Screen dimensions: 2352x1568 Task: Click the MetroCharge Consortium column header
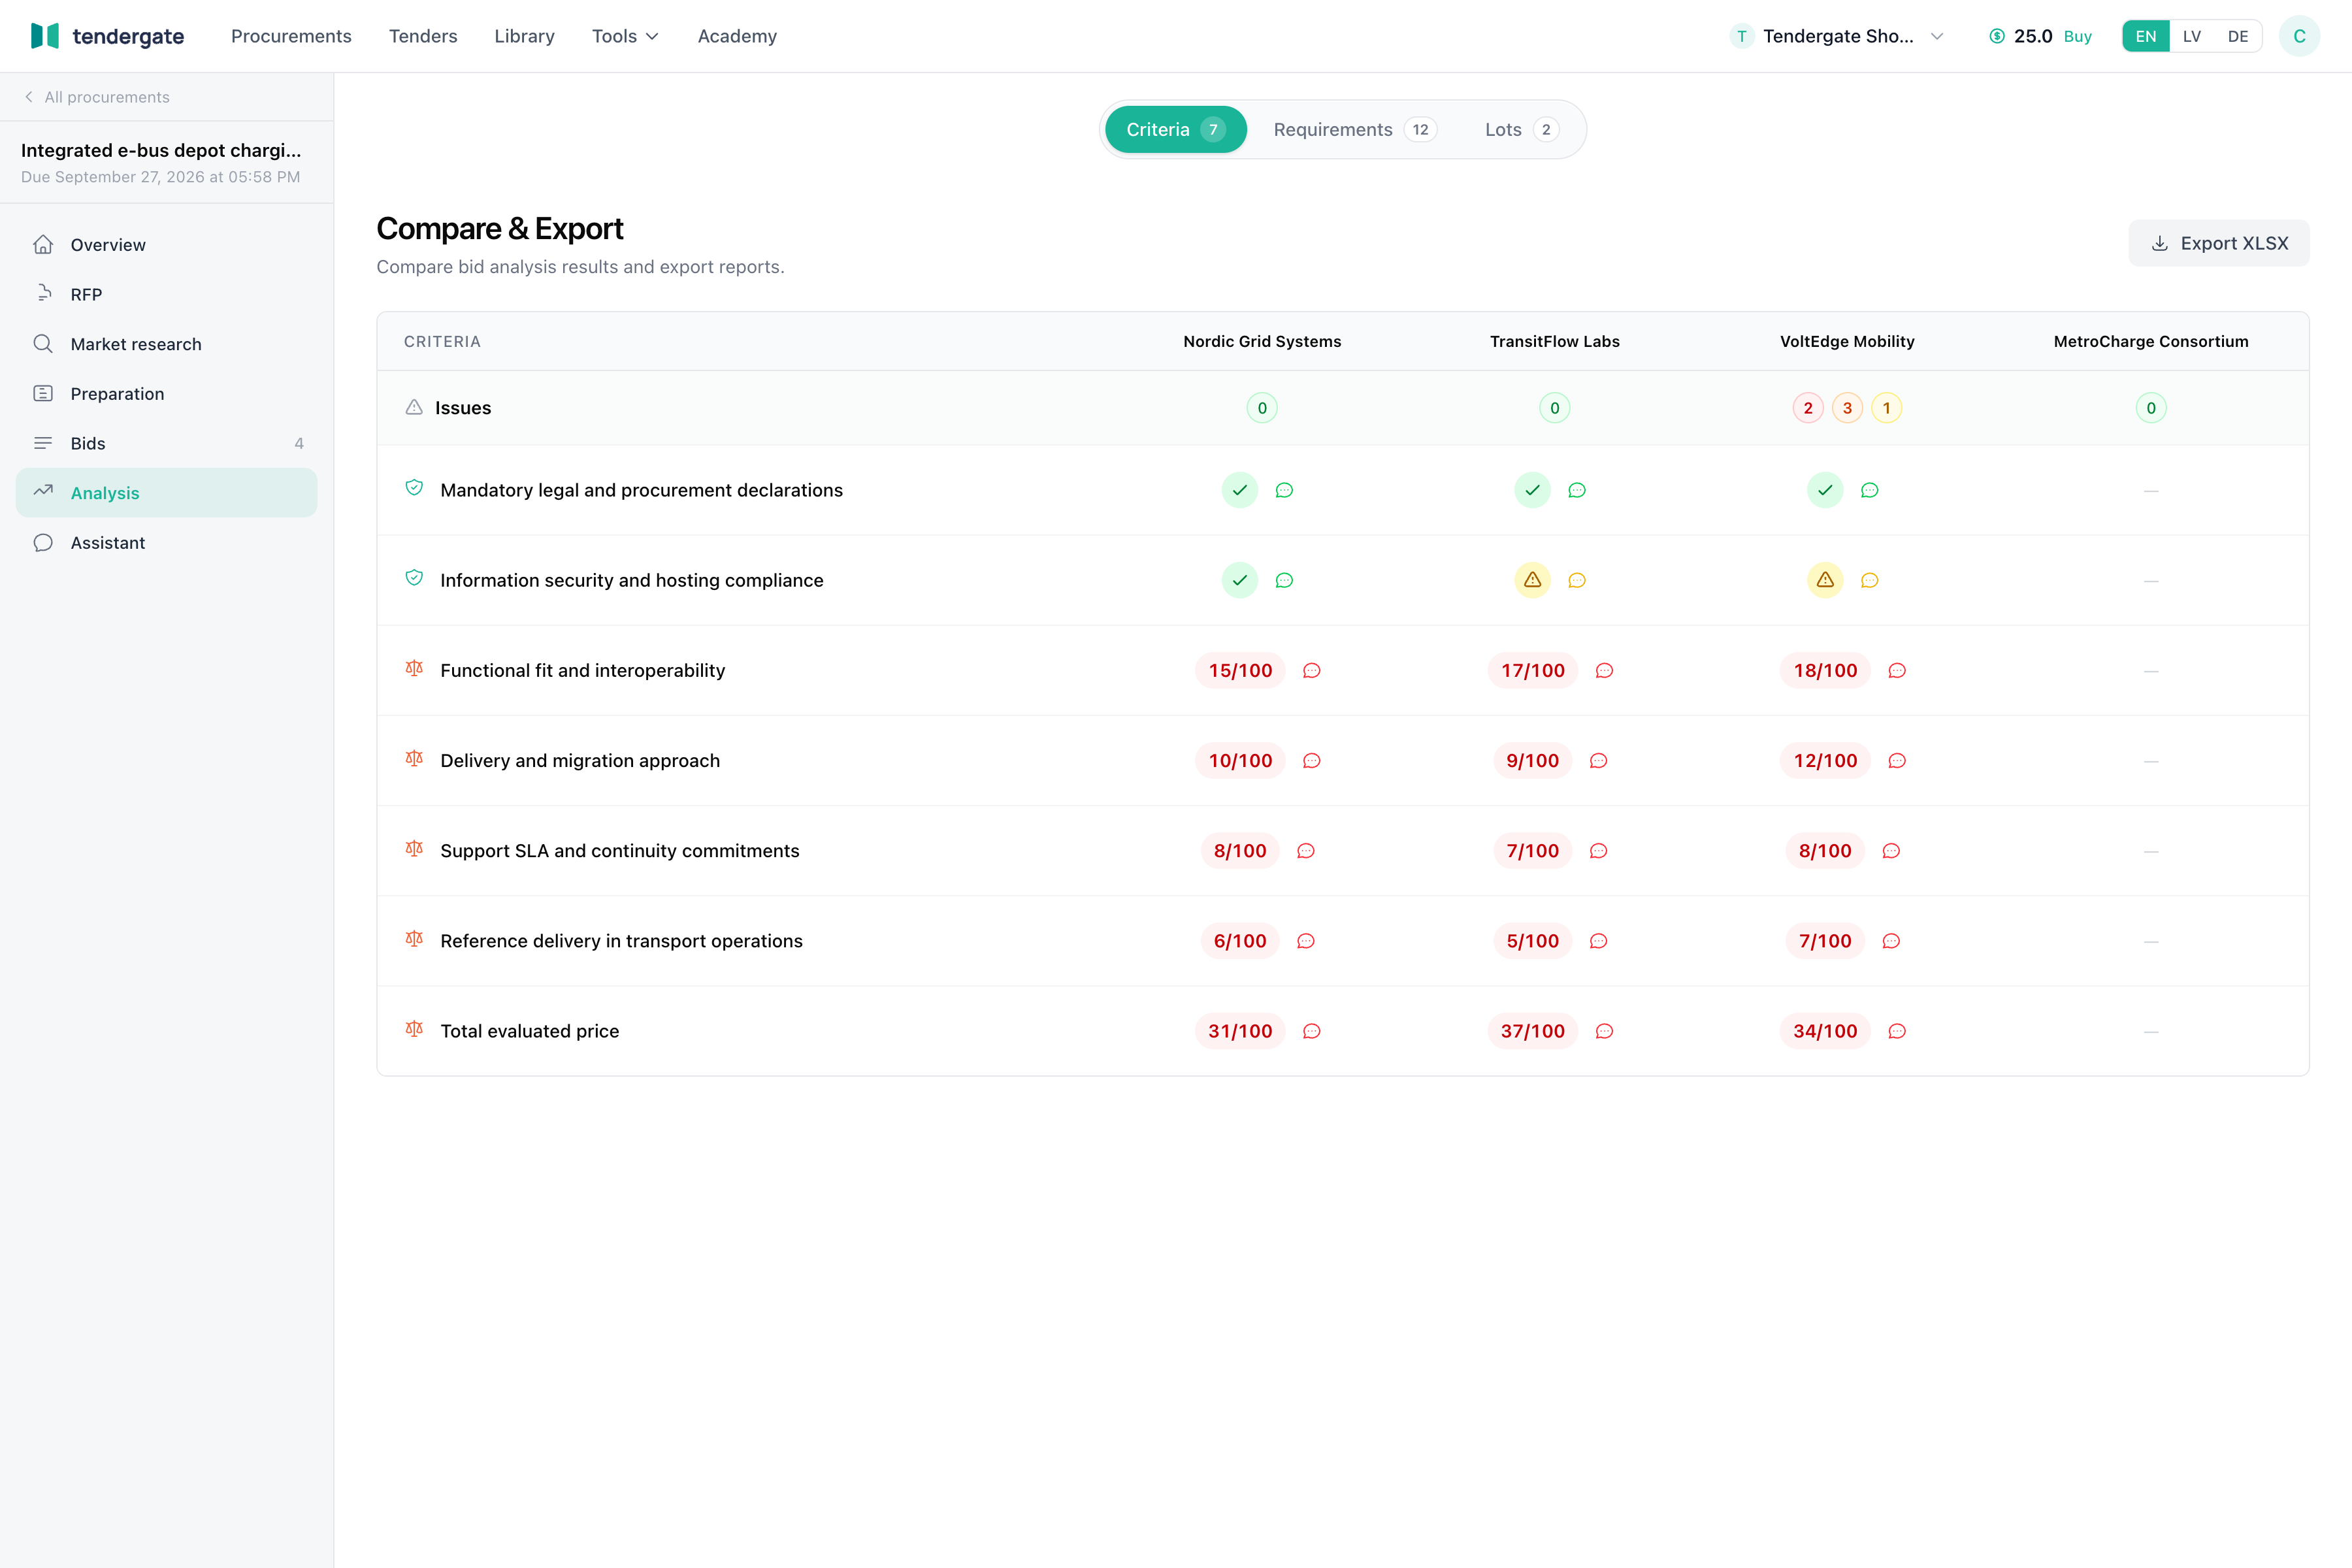pos(2151,341)
